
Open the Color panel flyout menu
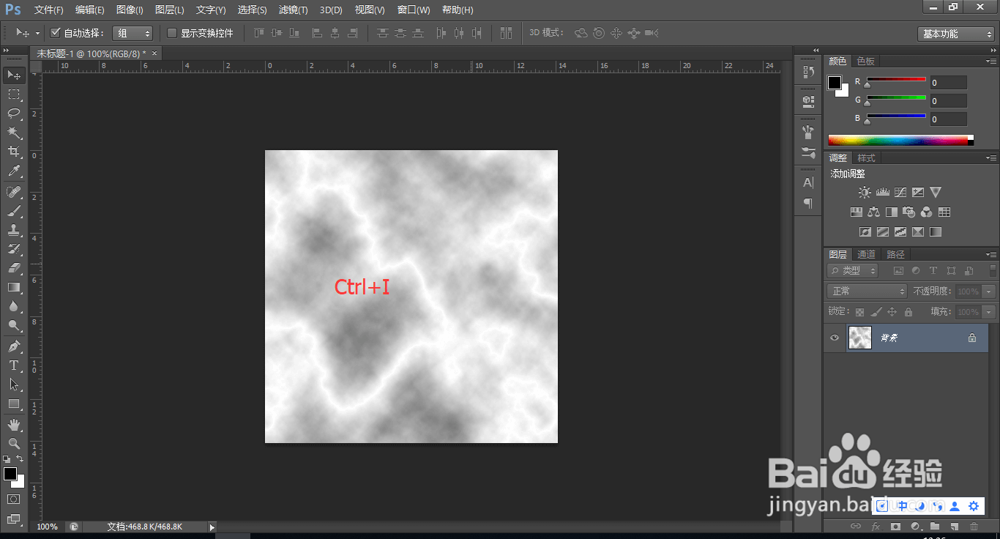click(991, 62)
